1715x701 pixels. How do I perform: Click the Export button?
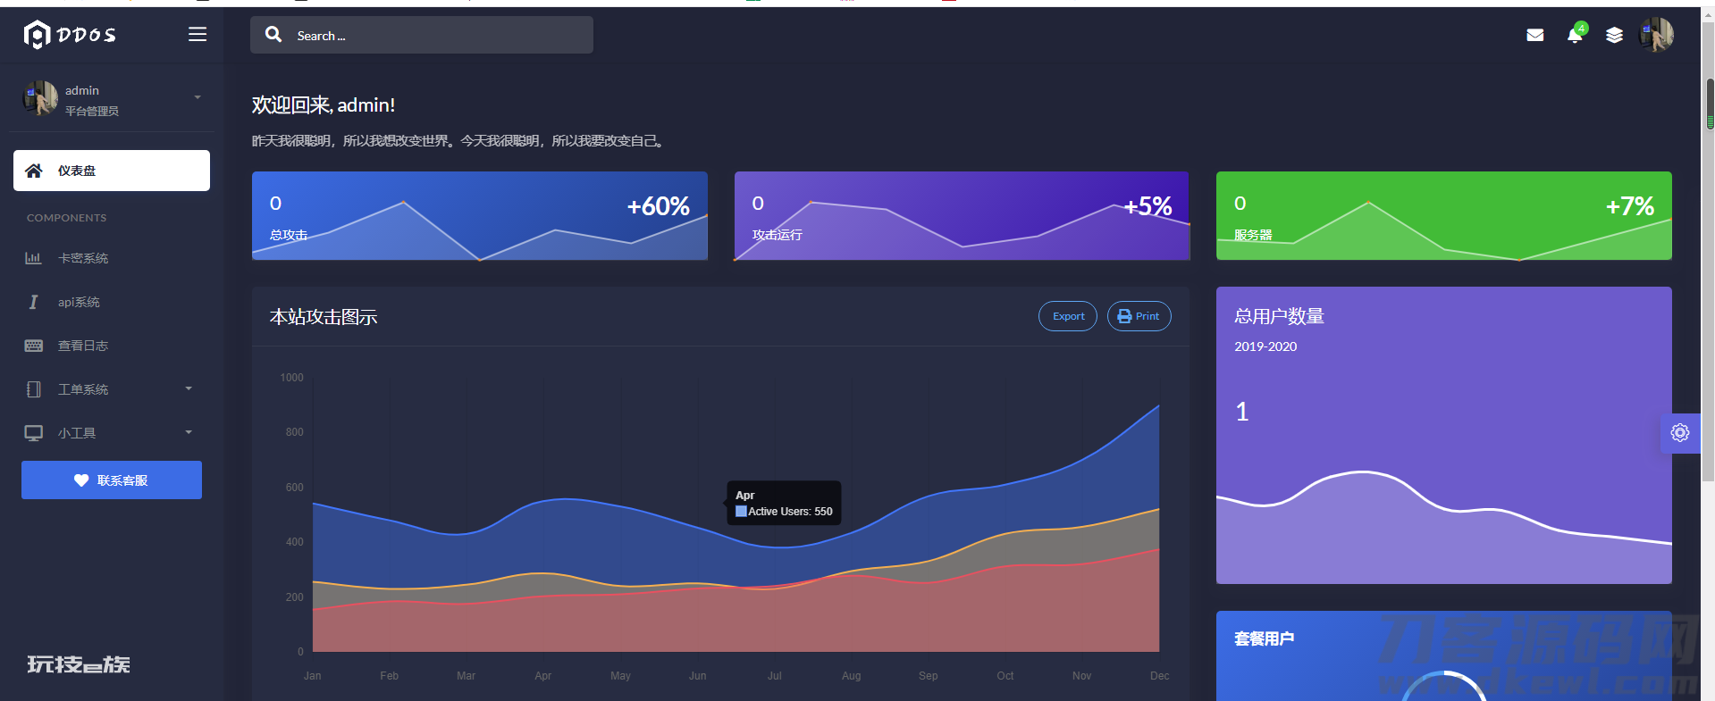coord(1068,316)
